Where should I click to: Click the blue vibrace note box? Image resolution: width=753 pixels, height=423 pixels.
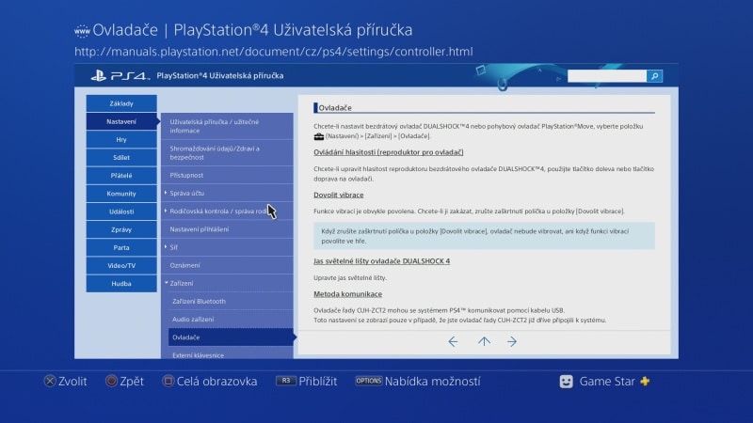[x=484, y=236]
